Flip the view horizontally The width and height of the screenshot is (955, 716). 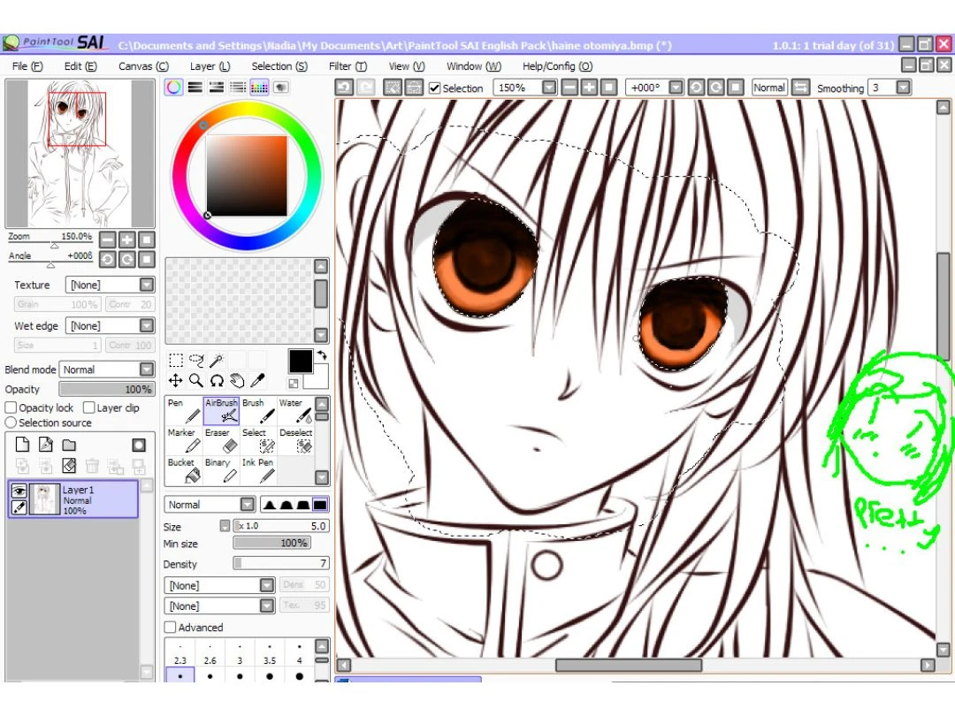pyautogui.click(x=800, y=88)
